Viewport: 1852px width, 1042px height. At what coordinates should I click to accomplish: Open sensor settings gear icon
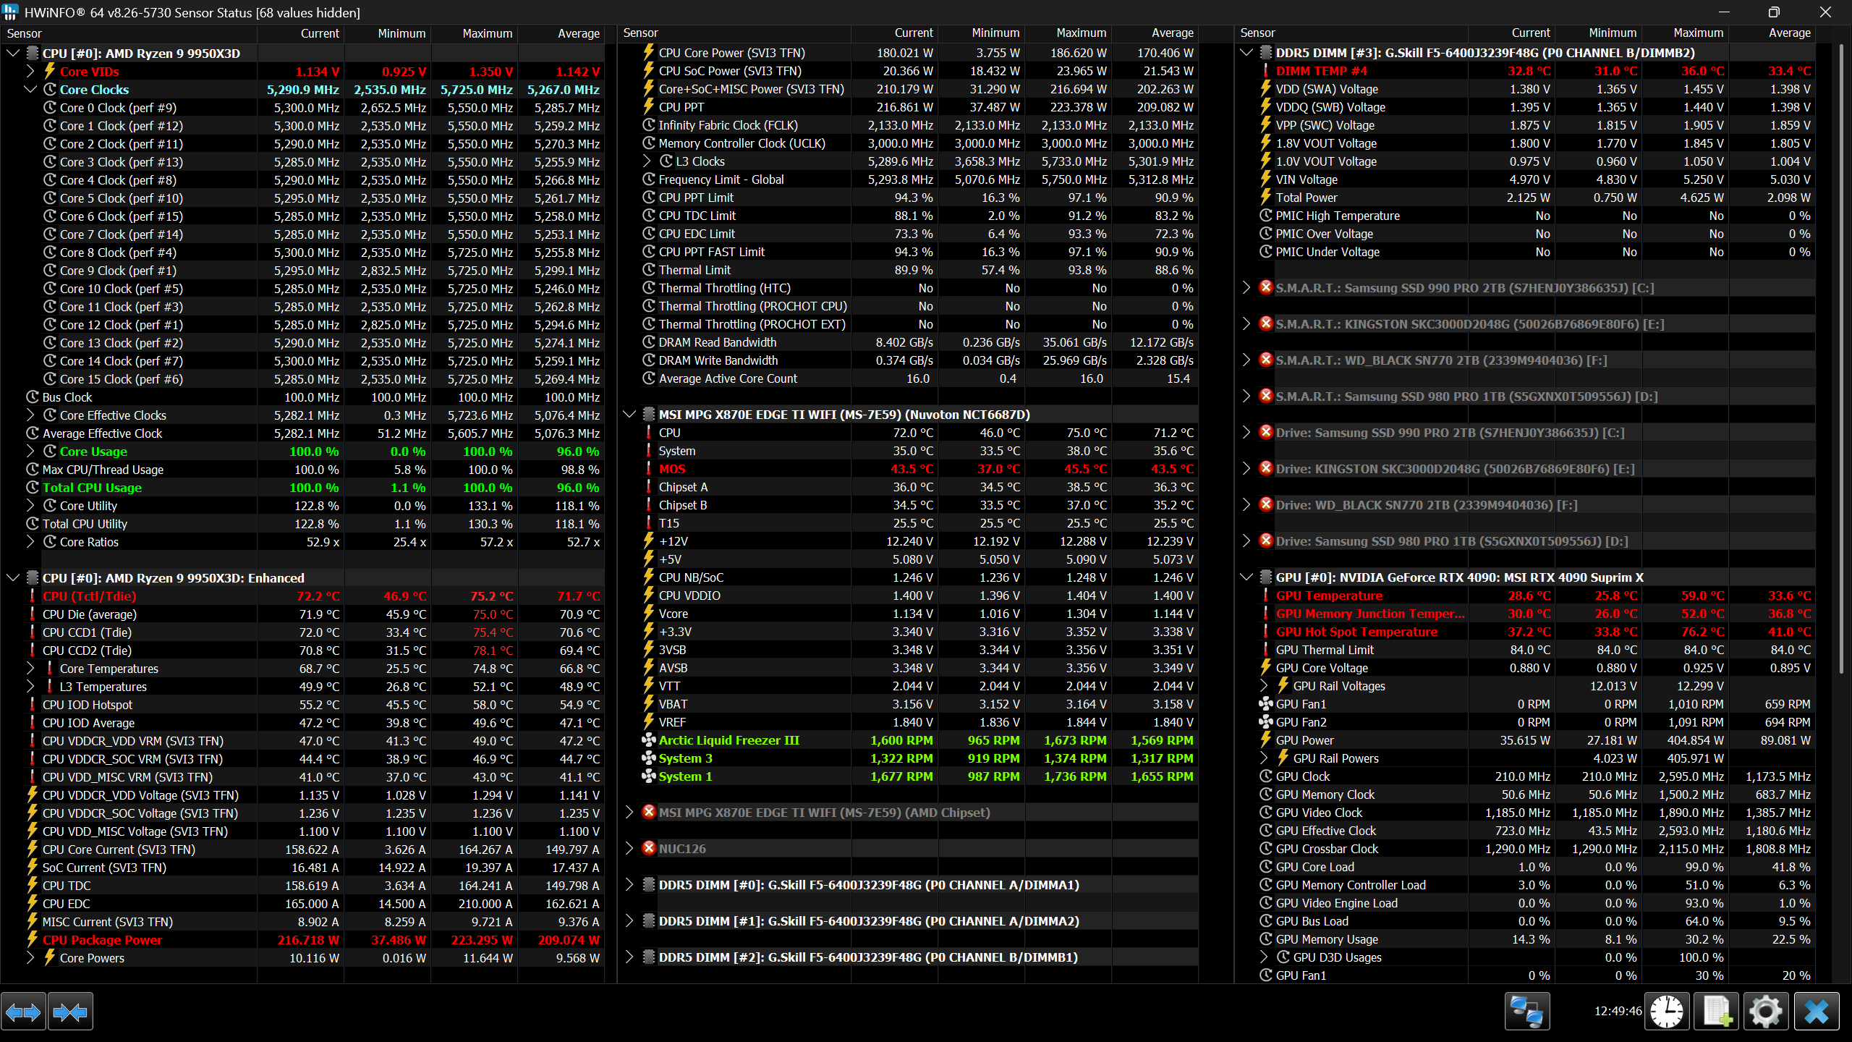pos(1766,1011)
